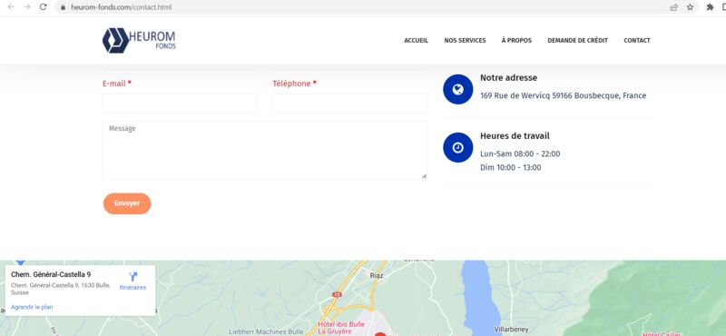Click the Téléphone field label
This screenshot has height=336, width=726.
294,84
